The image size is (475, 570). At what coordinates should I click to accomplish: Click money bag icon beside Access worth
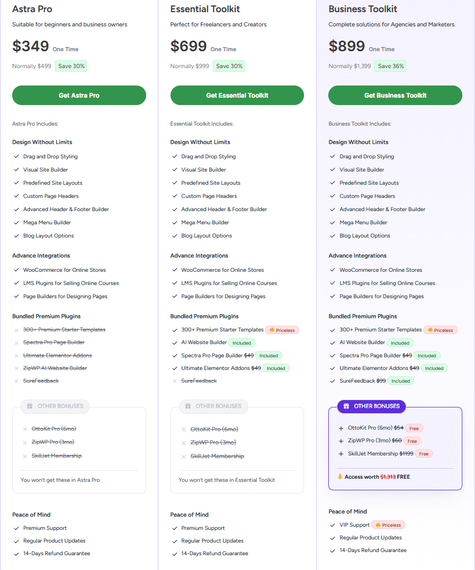pos(340,477)
